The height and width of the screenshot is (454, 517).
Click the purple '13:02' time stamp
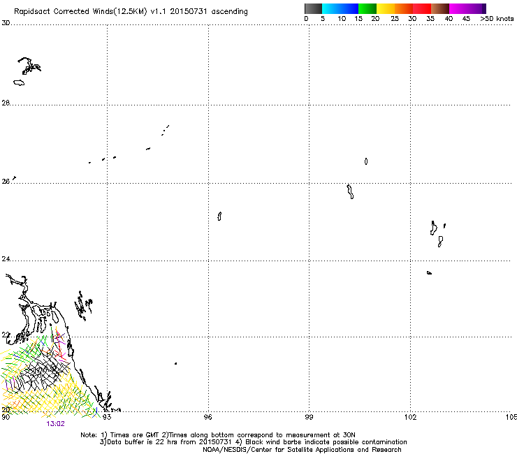[x=55, y=424]
